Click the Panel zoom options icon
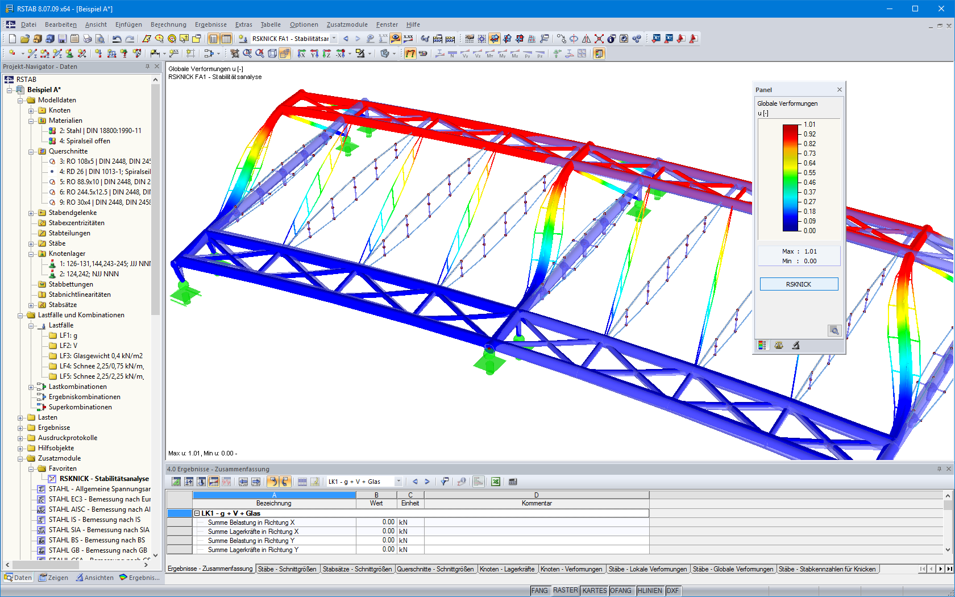The height and width of the screenshot is (597, 955). (x=834, y=330)
